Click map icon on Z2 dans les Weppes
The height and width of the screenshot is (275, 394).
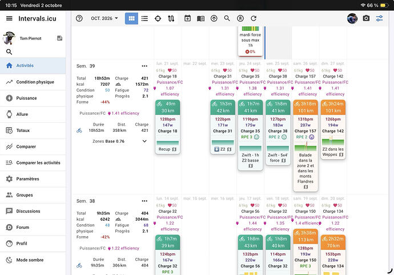(341, 155)
